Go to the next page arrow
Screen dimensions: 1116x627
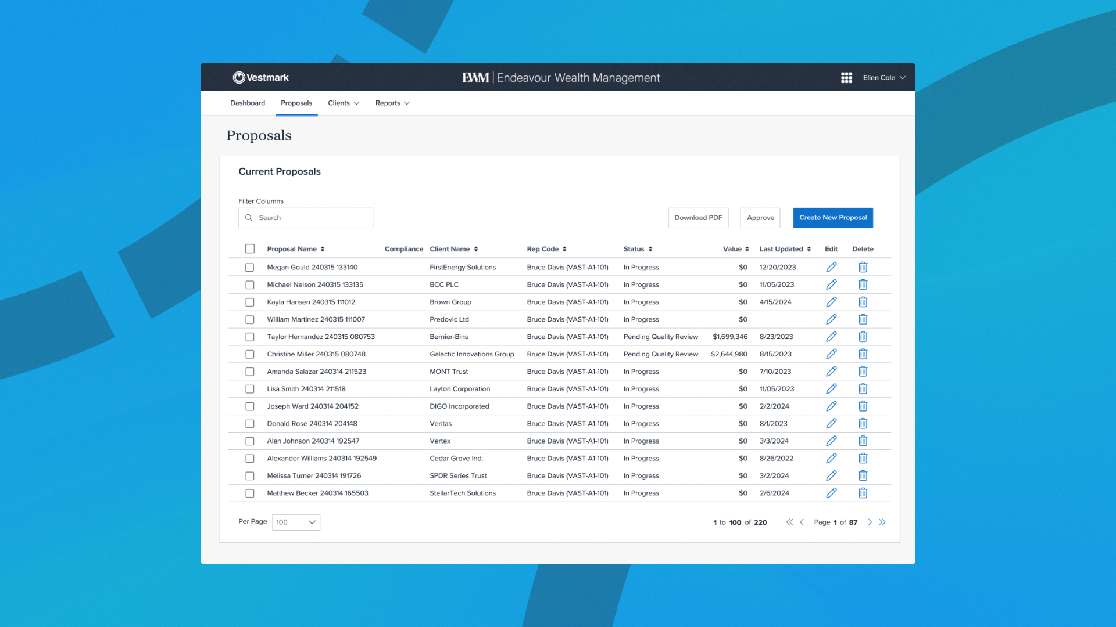pos(870,522)
